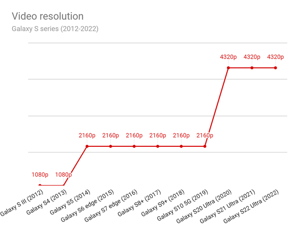Click the 4320p label above Galaxy S22 Ultra
The image size is (299, 234).
click(276, 57)
